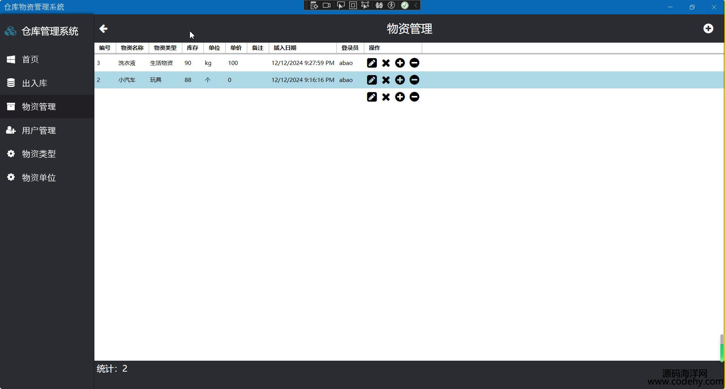Sort by 物资名称 column header
This screenshot has height=389, width=725.
pos(132,48)
